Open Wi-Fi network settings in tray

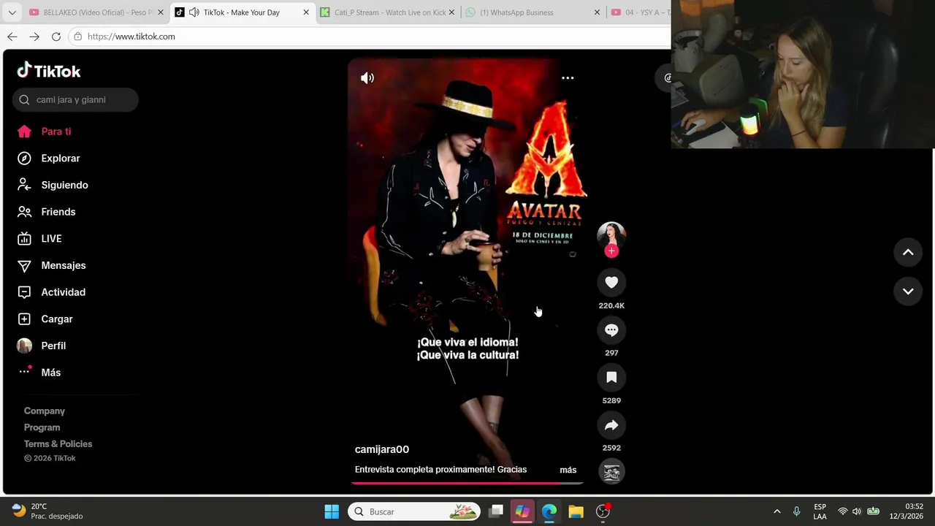(x=843, y=511)
